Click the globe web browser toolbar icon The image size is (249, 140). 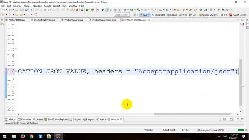tap(200, 10)
